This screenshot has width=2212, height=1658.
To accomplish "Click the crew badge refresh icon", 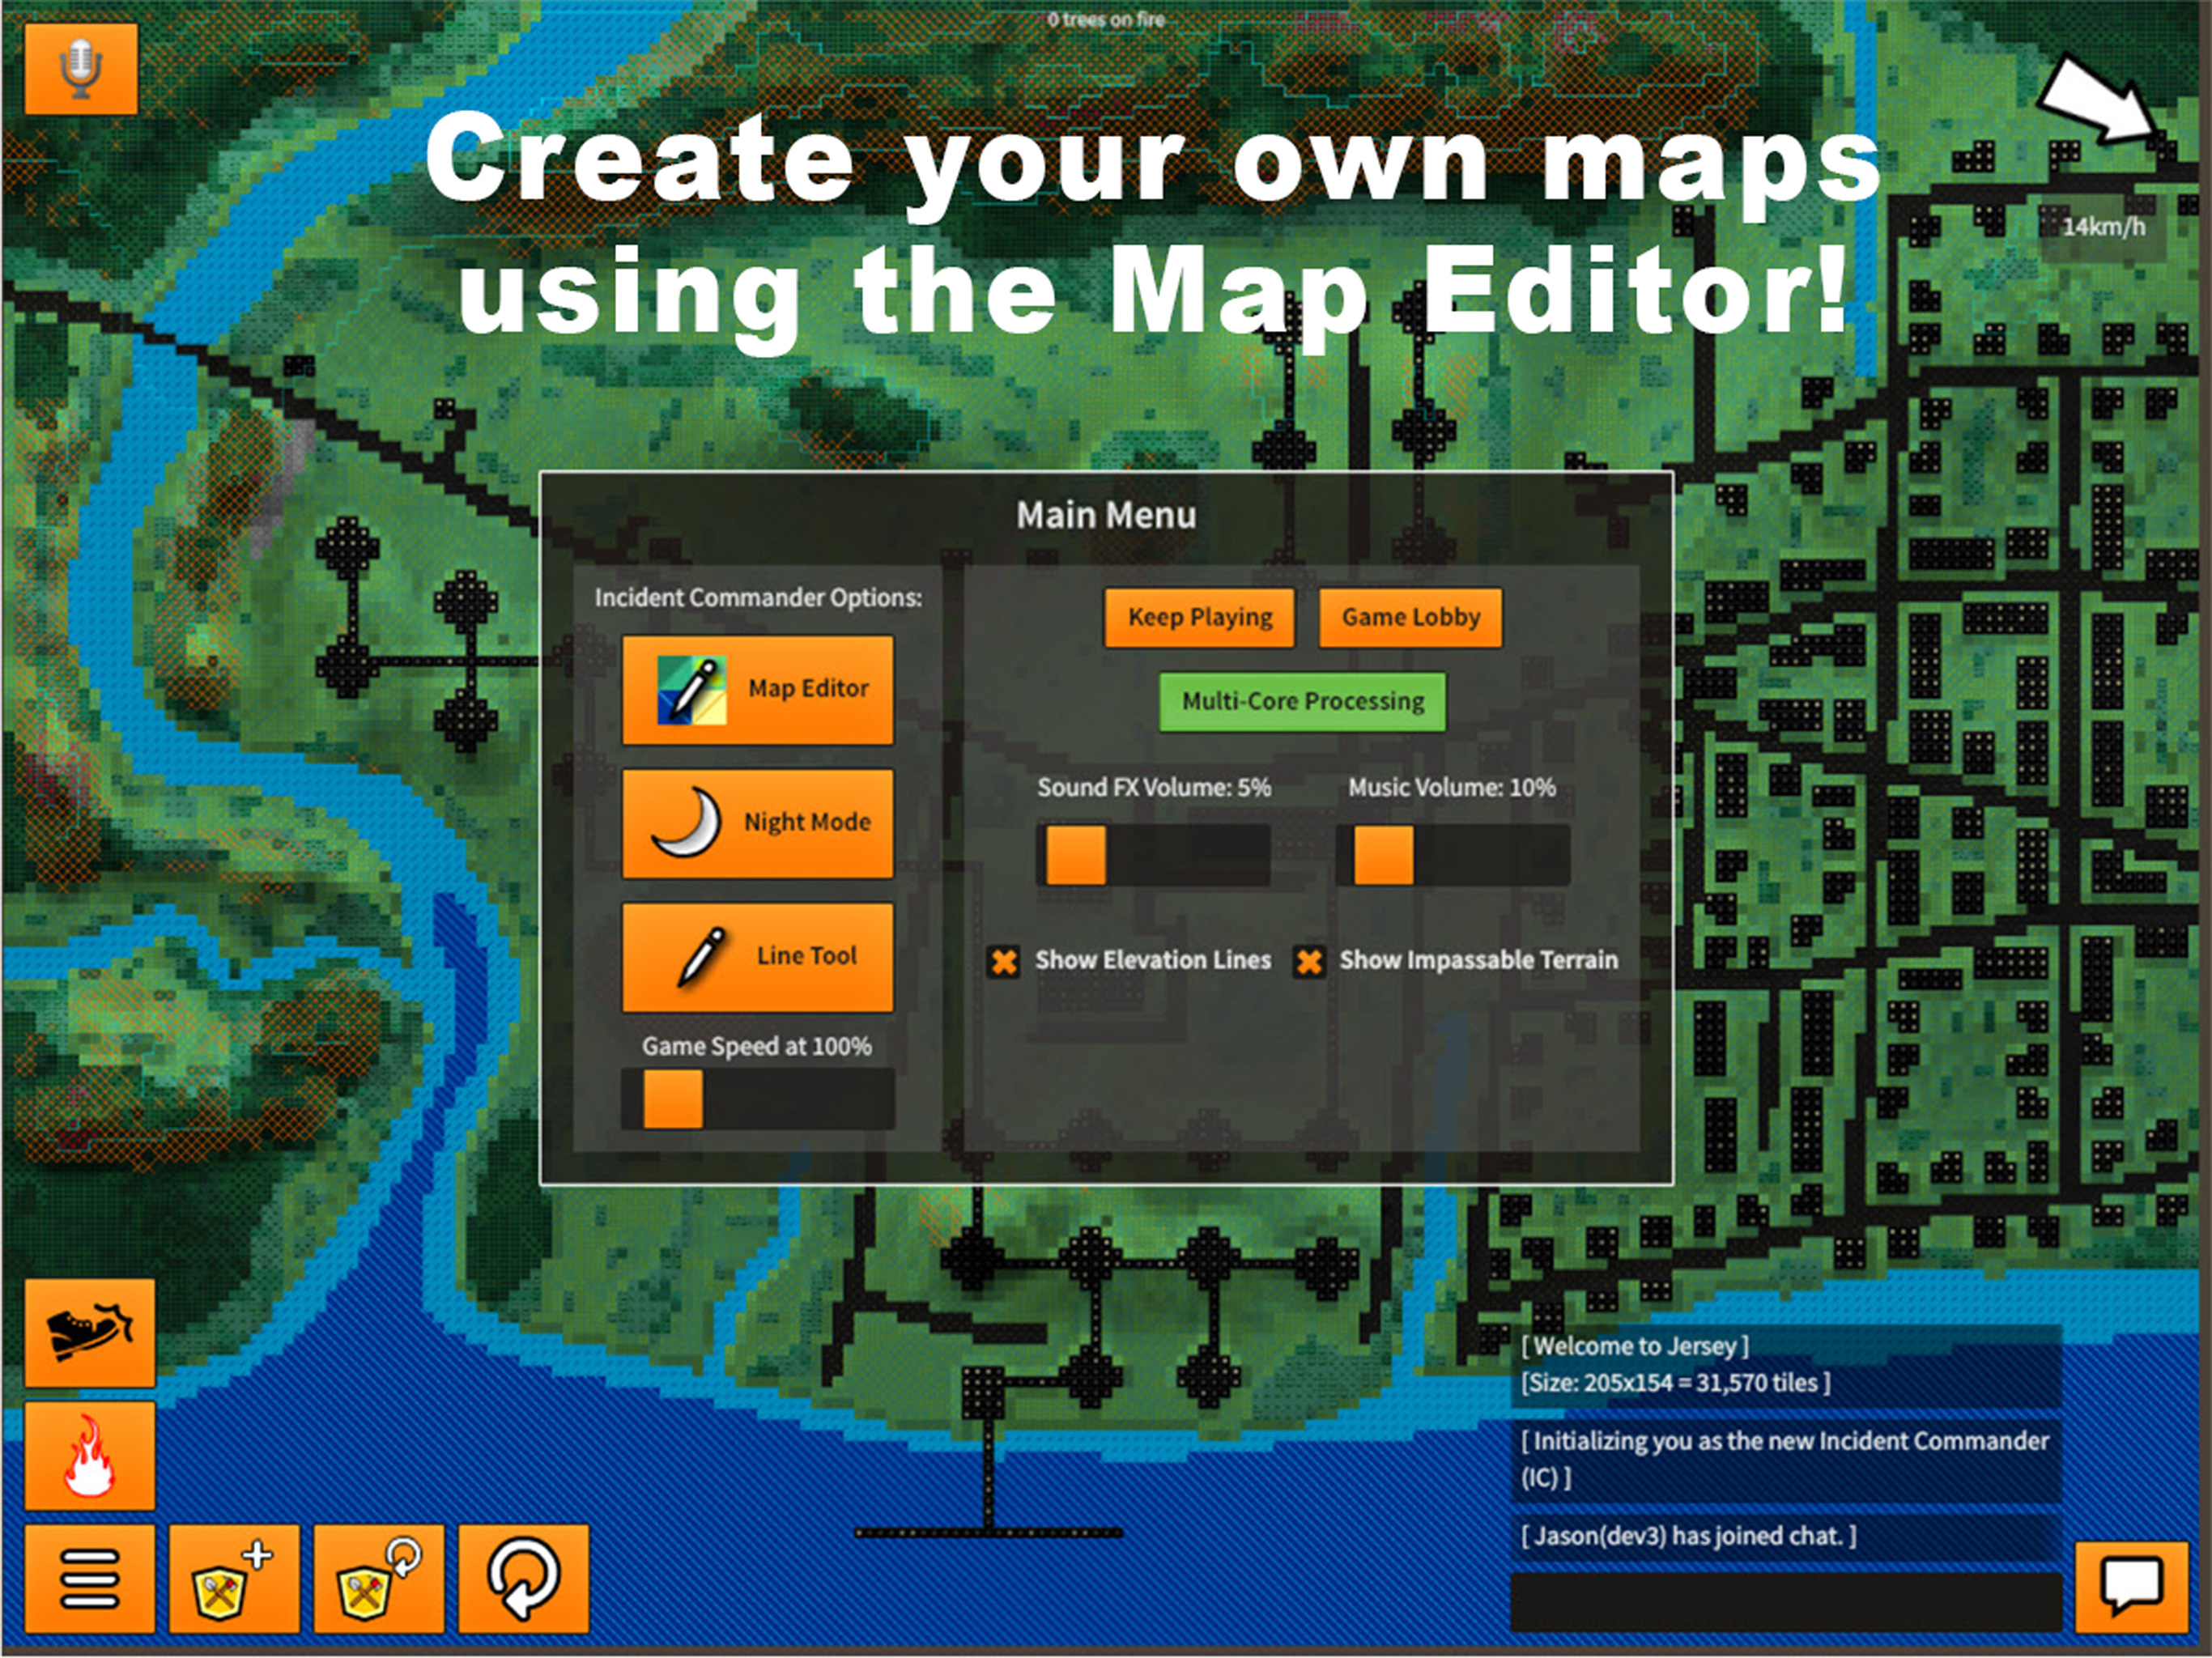I will click(x=379, y=1579).
